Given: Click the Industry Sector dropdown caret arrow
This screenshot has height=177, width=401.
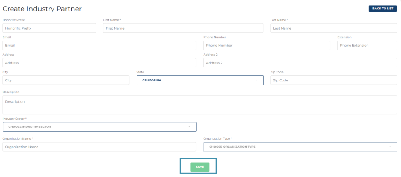Looking at the screenshot, I should (x=189, y=127).
